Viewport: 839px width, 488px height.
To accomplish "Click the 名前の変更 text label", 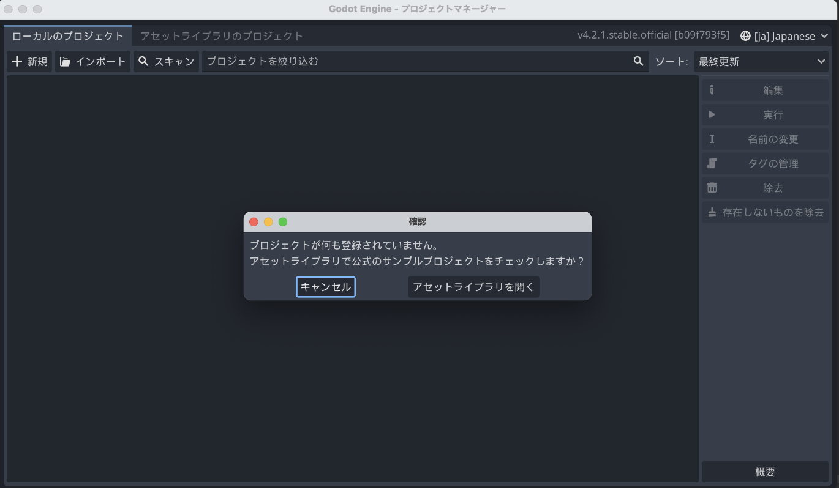I will [773, 139].
